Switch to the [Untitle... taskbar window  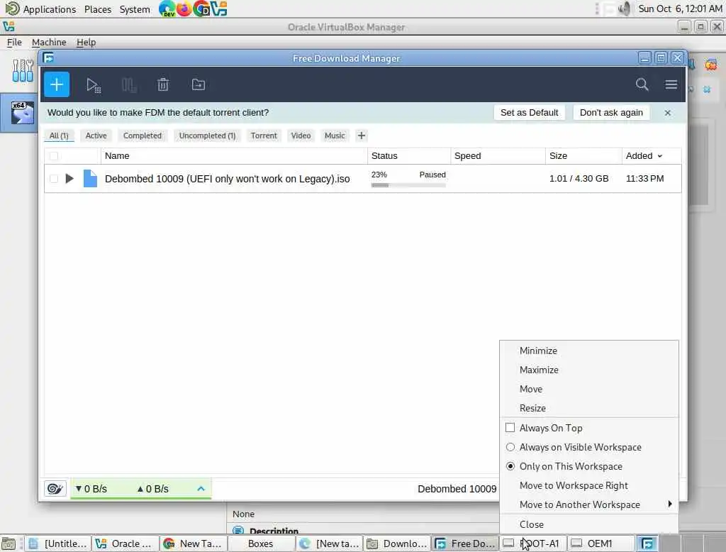pos(57,543)
